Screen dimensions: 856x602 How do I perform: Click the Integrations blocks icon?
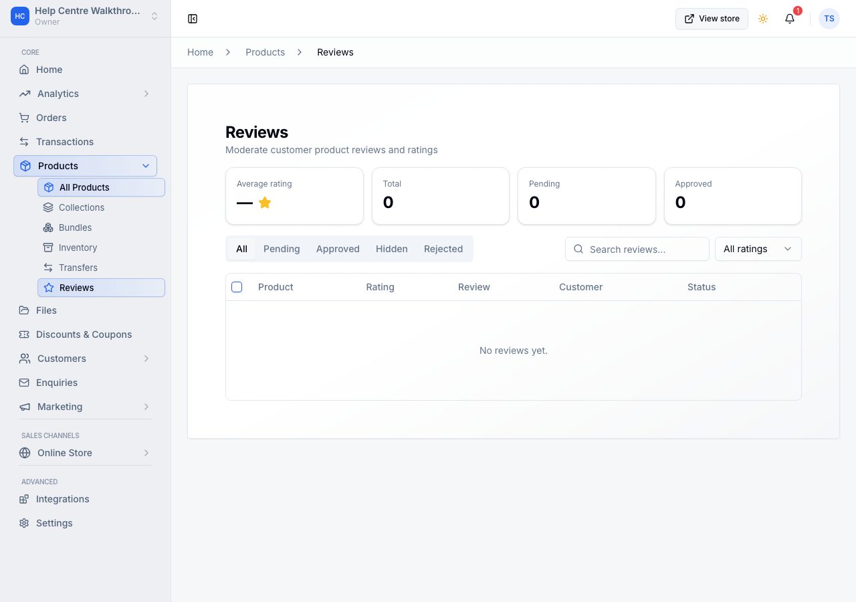(24, 499)
